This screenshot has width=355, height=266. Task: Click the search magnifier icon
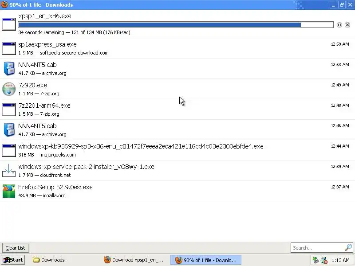(348, 247)
